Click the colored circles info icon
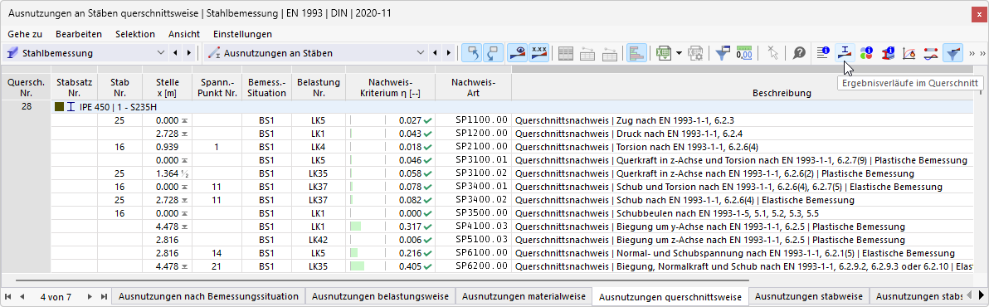 point(867,53)
